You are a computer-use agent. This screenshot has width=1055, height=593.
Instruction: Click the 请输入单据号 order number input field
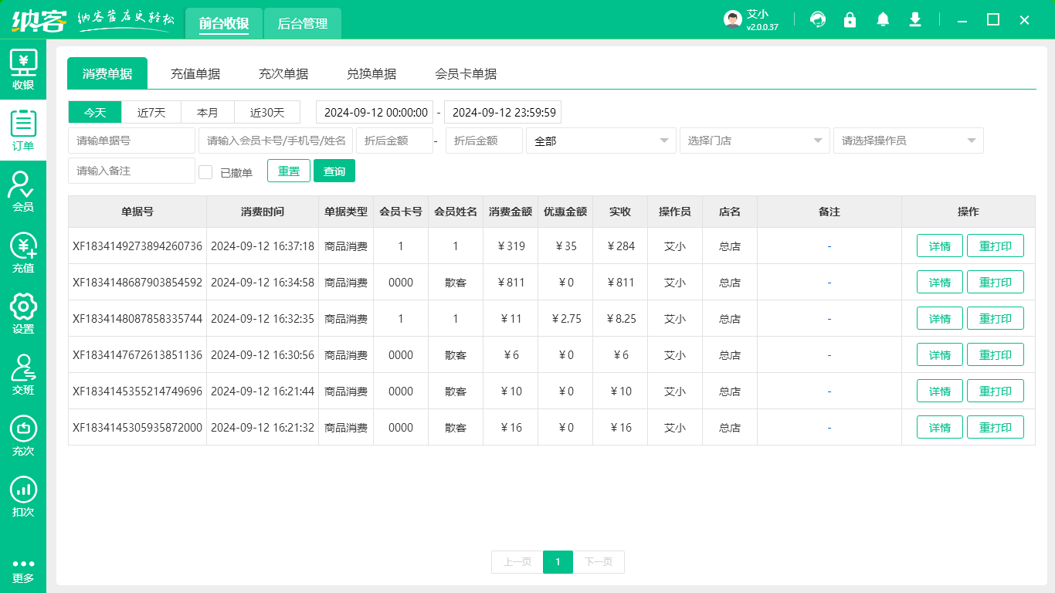pos(131,141)
